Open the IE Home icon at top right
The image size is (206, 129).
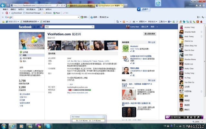197,5
